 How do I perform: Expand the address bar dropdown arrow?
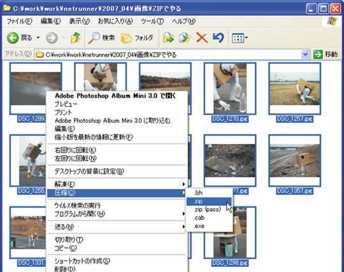click(305, 54)
